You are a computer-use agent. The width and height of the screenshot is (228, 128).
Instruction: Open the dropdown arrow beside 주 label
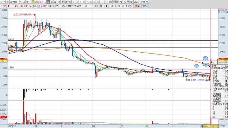4,2
